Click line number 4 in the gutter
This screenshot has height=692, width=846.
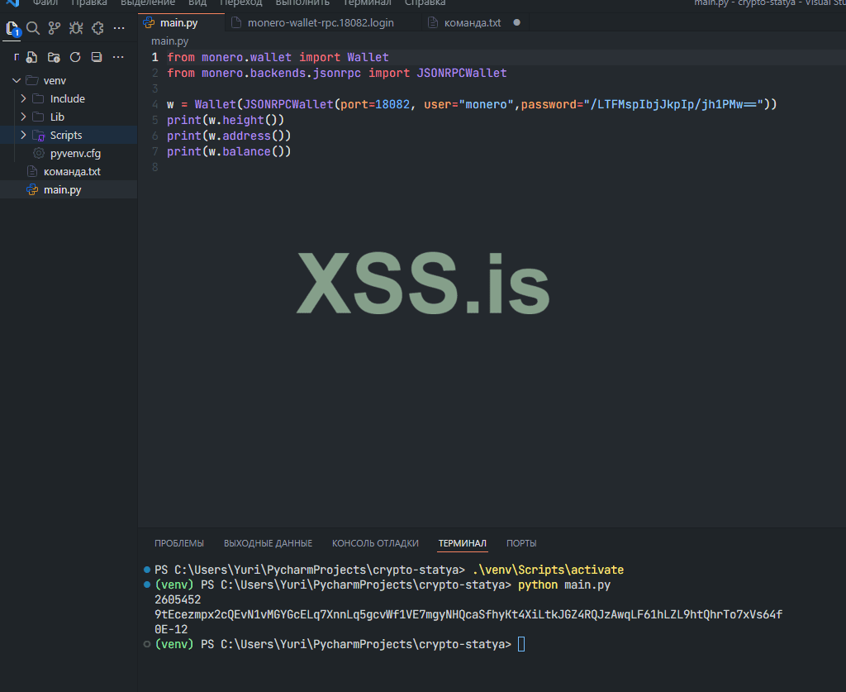pyautogui.click(x=154, y=104)
